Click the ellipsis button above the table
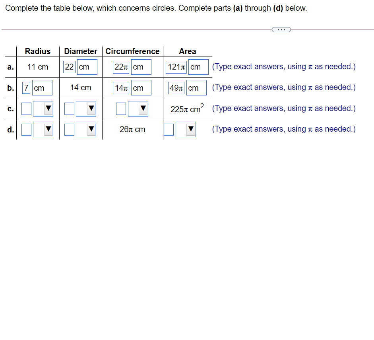 click(x=281, y=29)
